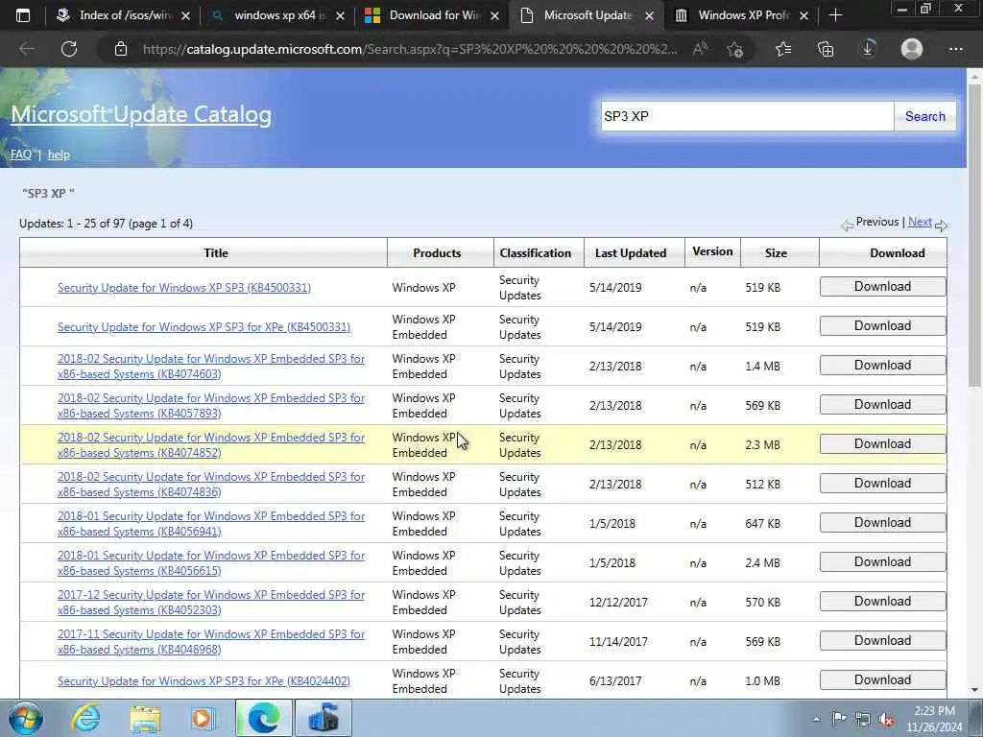983x737 pixels.
Task: Open KB4056941 update title link
Action: pos(210,523)
